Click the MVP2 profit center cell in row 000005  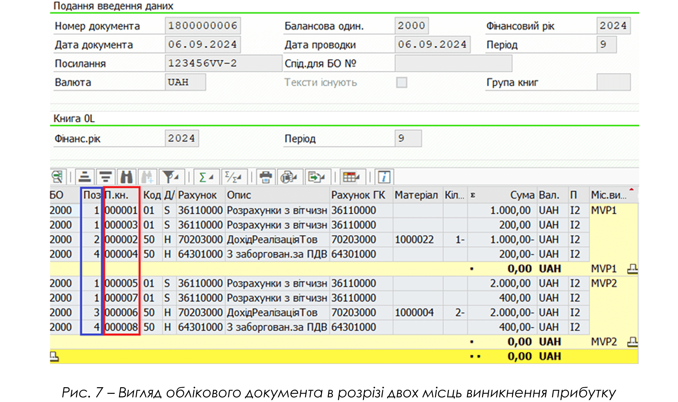[613, 283]
